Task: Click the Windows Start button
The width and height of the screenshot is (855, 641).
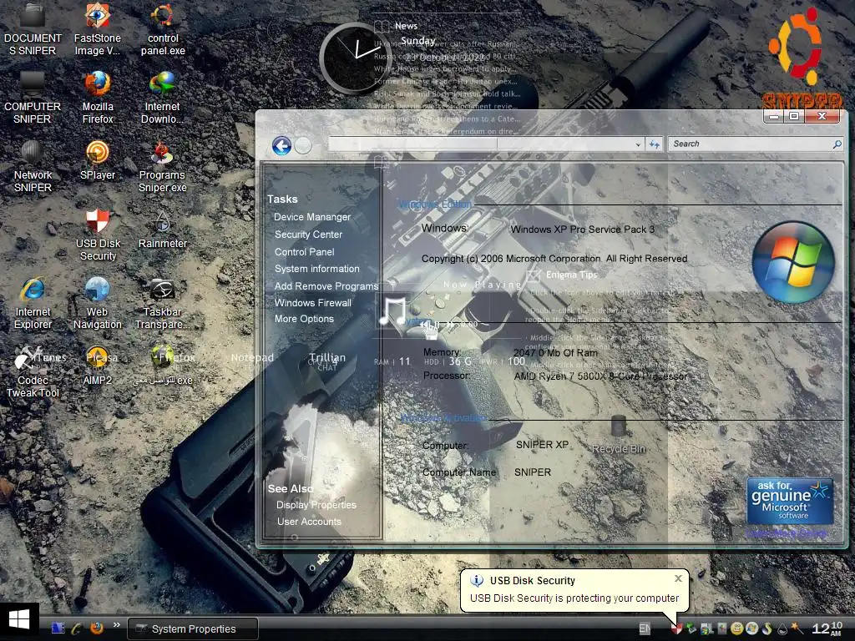Action: [19, 620]
